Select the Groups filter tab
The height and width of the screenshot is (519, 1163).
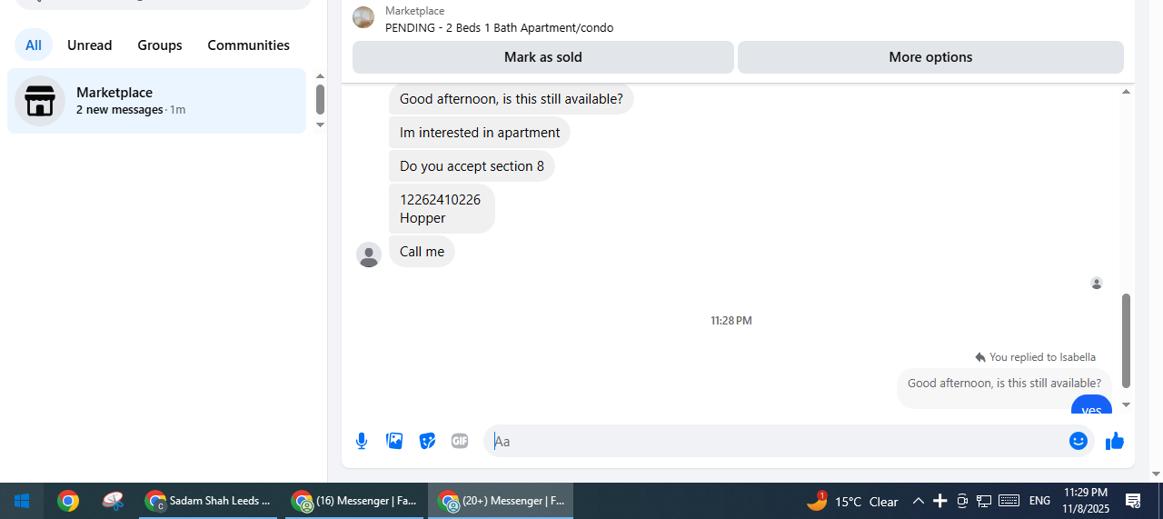pyautogui.click(x=160, y=45)
